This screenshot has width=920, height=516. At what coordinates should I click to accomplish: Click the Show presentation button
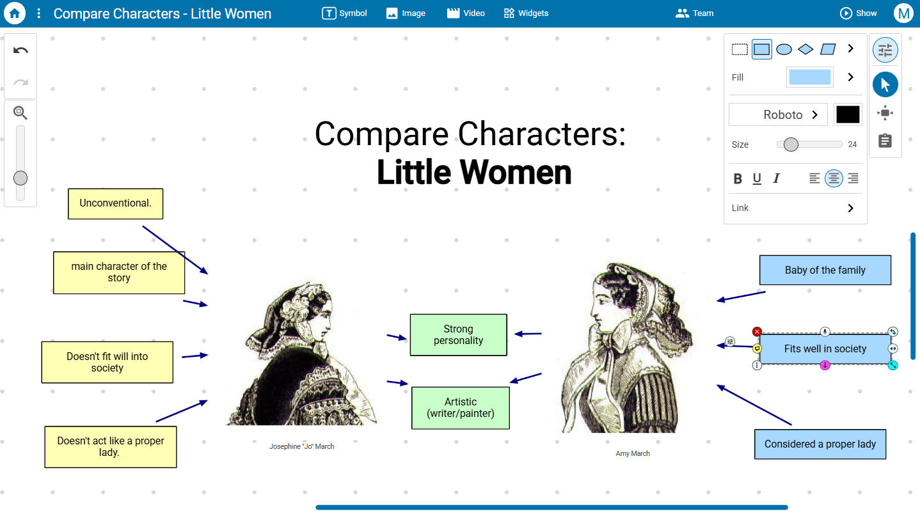(x=858, y=13)
